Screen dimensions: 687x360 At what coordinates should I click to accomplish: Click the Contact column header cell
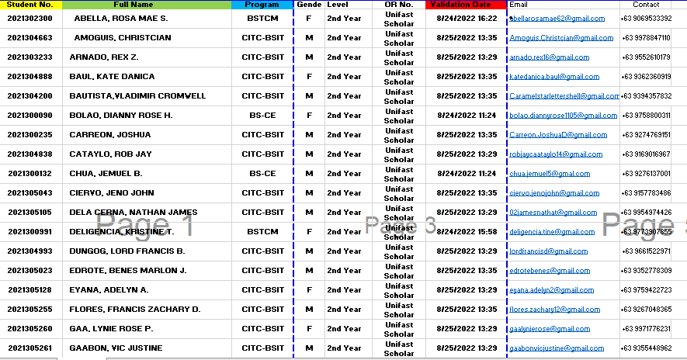pyautogui.click(x=646, y=5)
